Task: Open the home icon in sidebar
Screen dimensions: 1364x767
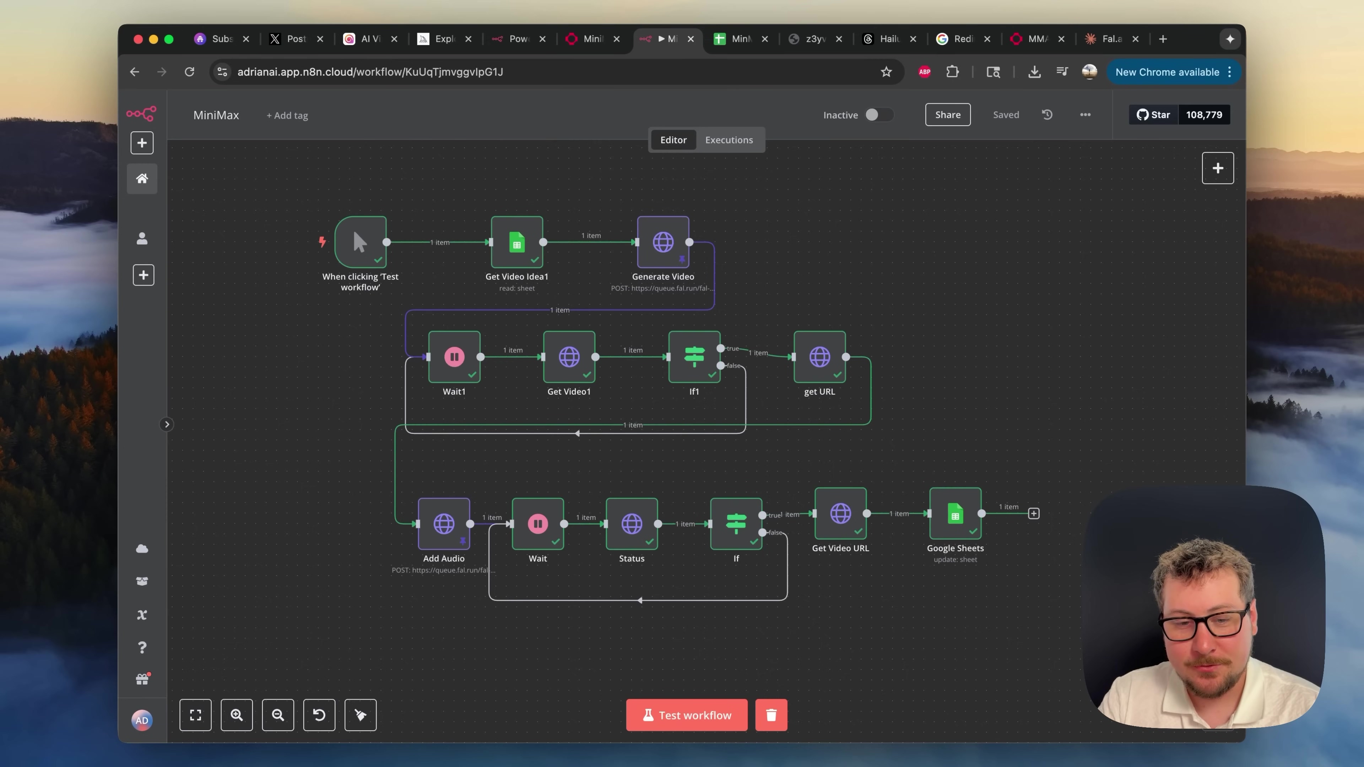Action: [142, 179]
